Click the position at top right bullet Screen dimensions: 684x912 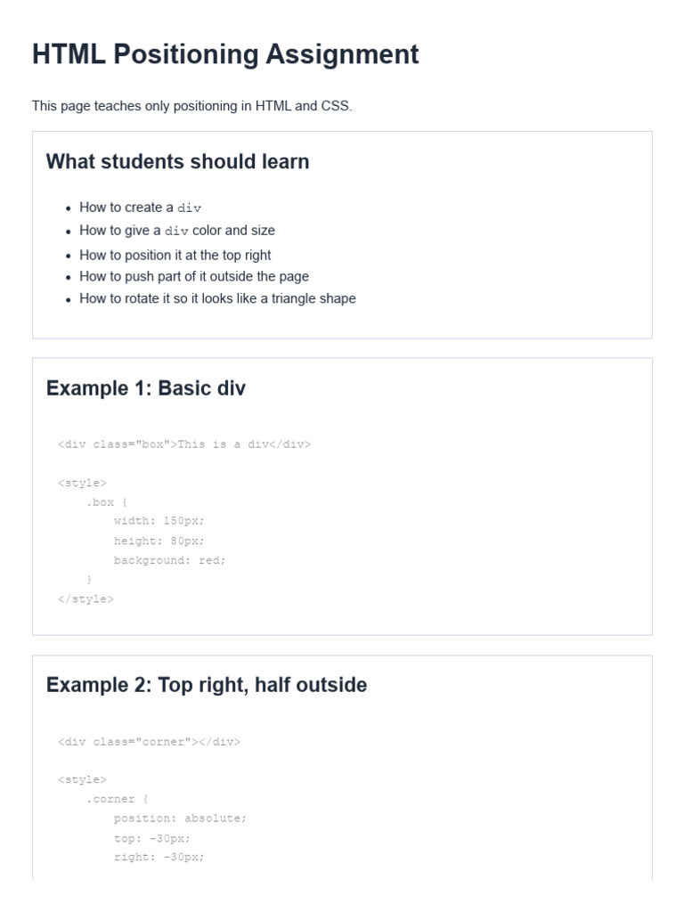[x=175, y=255]
